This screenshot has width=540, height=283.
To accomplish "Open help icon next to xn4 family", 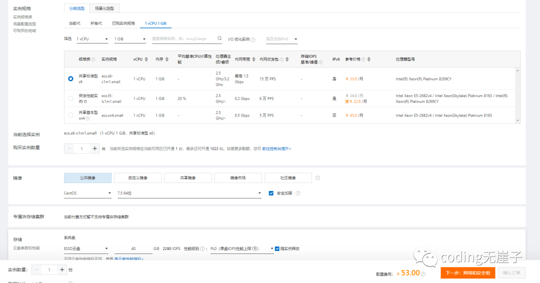I will [88, 118].
